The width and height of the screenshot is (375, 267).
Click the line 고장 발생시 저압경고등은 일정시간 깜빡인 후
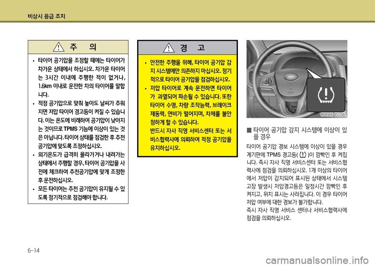297,186
